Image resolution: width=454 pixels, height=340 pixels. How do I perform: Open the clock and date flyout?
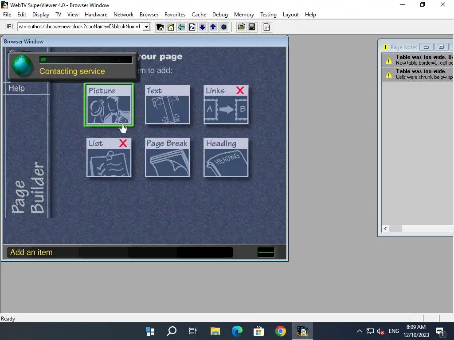[x=416, y=331]
